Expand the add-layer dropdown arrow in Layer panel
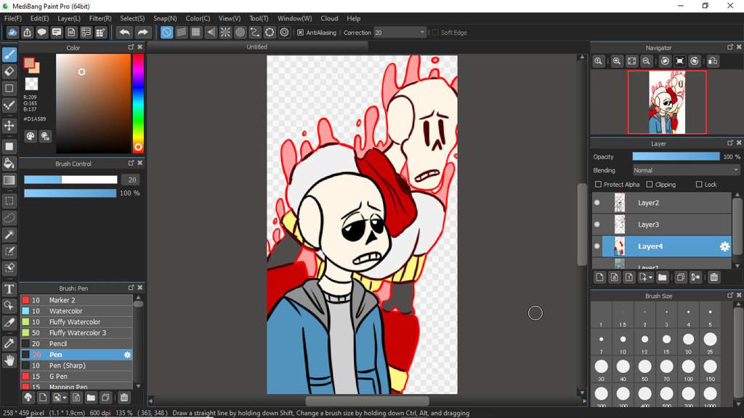 [650, 278]
